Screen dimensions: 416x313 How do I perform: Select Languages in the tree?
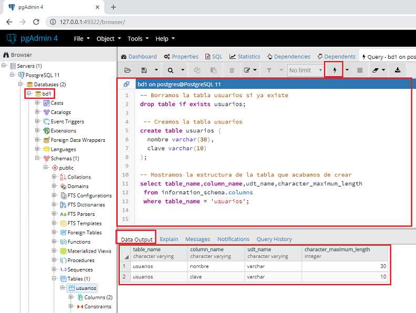click(x=63, y=149)
